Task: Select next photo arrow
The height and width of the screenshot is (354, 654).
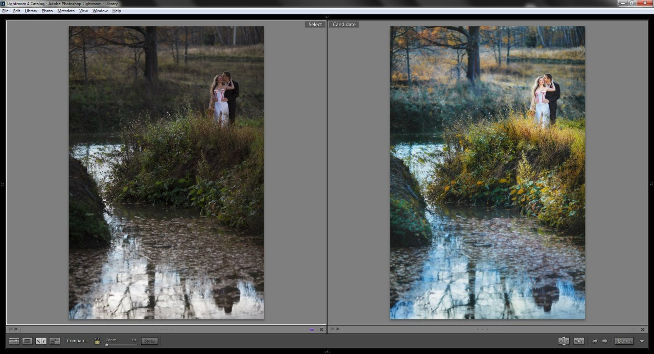Action: [605, 341]
